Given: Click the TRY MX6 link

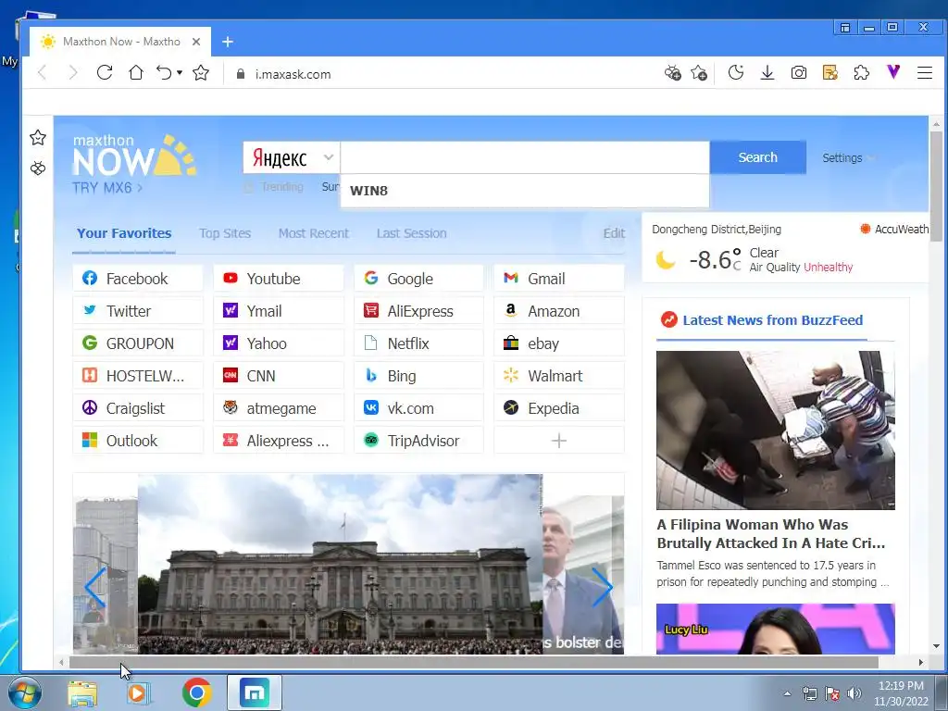Looking at the screenshot, I should coord(107,188).
